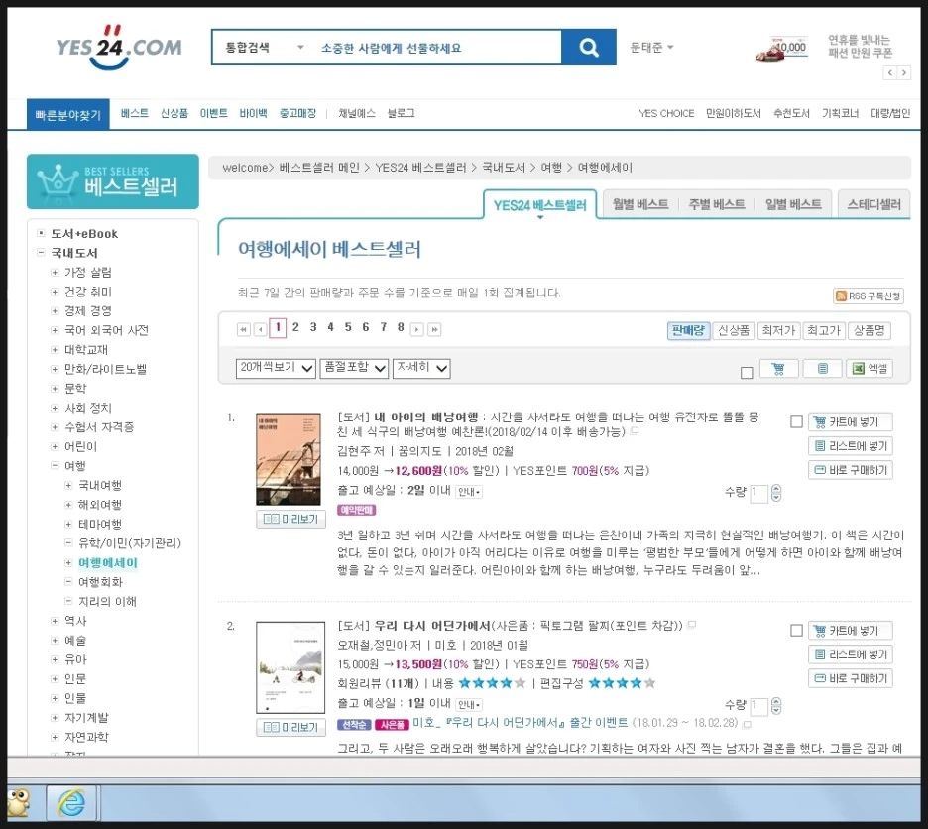The height and width of the screenshot is (829, 928).
Task: Go to first page arrow in pagination
Action: [x=243, y=330]
